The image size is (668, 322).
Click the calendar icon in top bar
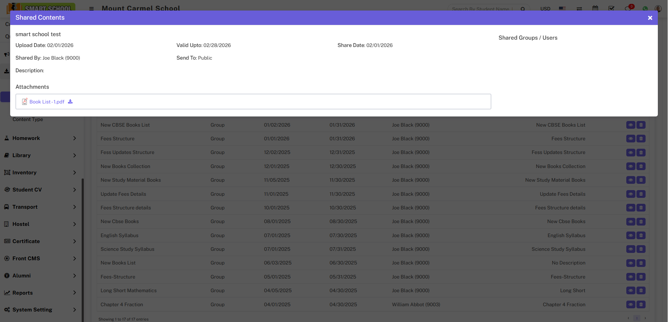click(595, 8)
